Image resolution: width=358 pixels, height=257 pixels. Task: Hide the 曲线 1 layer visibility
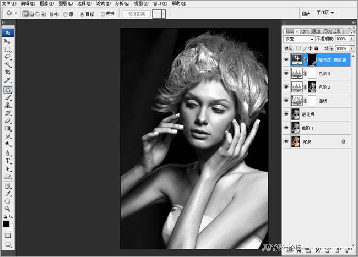coord(286,100)
